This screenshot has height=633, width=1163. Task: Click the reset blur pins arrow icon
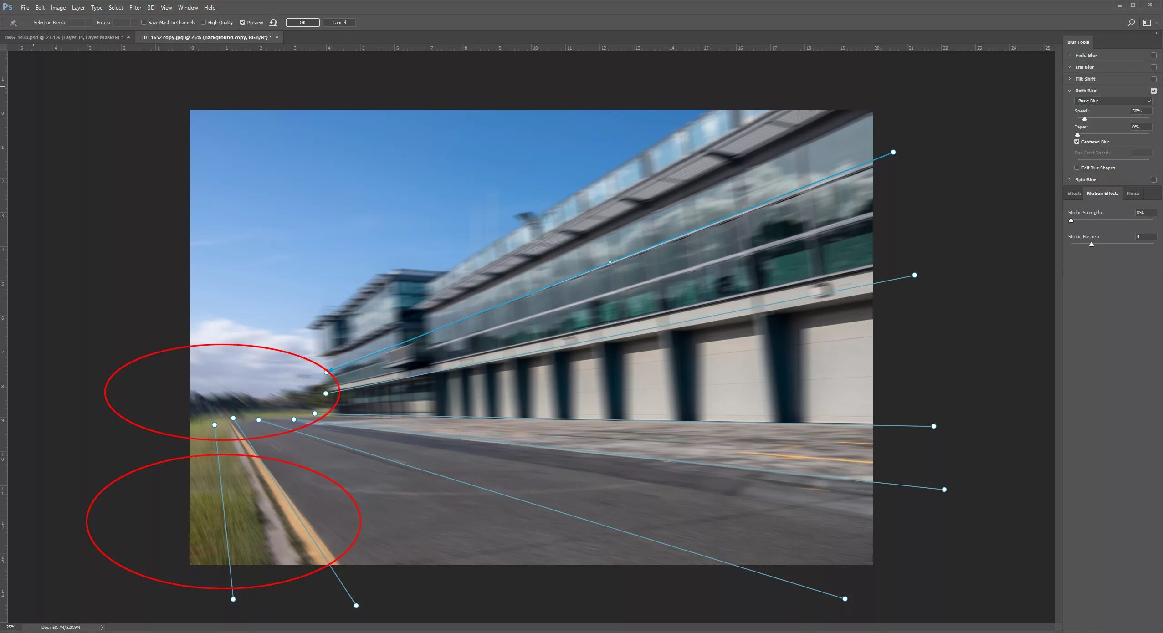click(273, 22)
